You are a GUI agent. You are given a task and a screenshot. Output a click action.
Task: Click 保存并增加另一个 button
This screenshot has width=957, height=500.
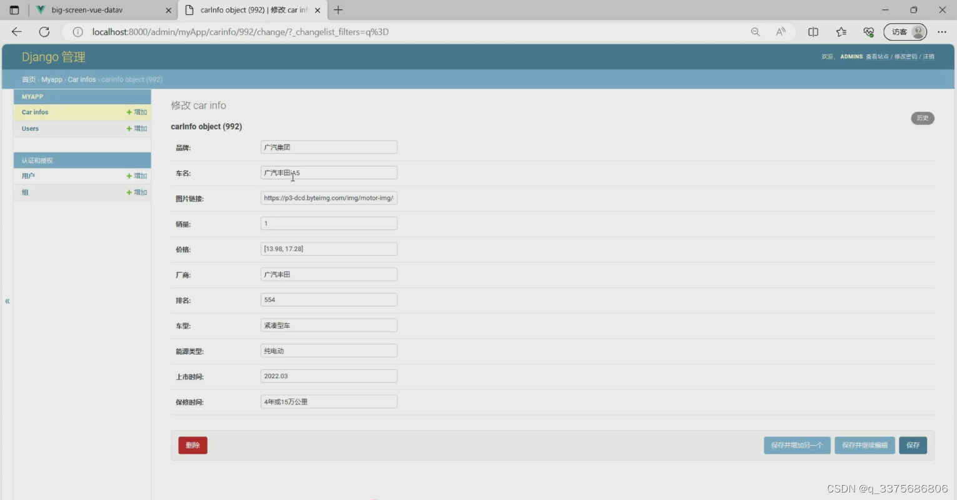click(797, 446)
